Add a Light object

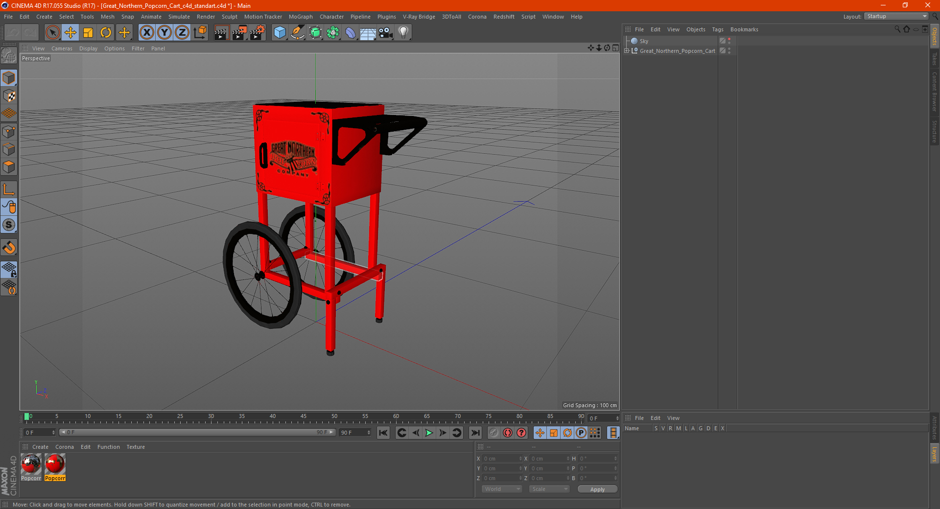click(403, 33)
